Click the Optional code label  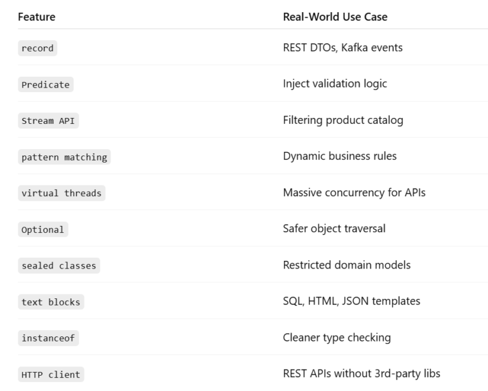[43, 230]
